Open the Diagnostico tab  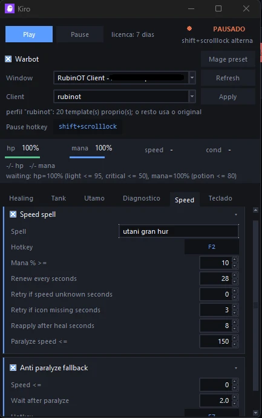(x=142, y=198)
